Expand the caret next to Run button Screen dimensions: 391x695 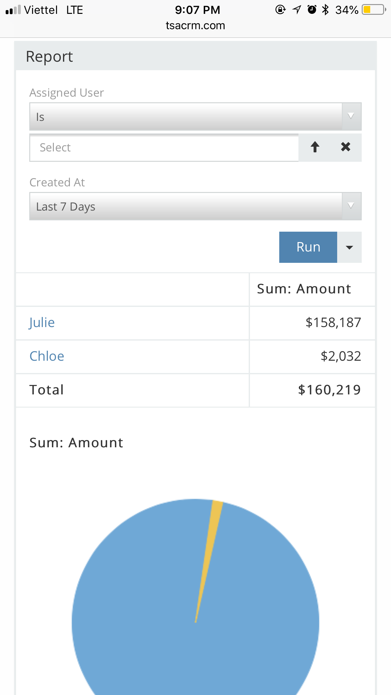(x=349, y=247)
